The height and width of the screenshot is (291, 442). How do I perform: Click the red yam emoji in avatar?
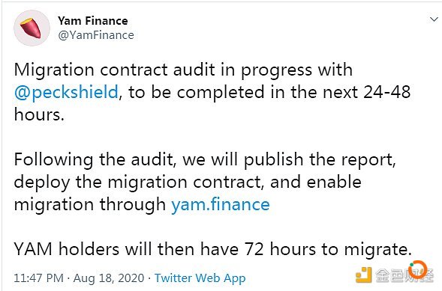(31, 28)
